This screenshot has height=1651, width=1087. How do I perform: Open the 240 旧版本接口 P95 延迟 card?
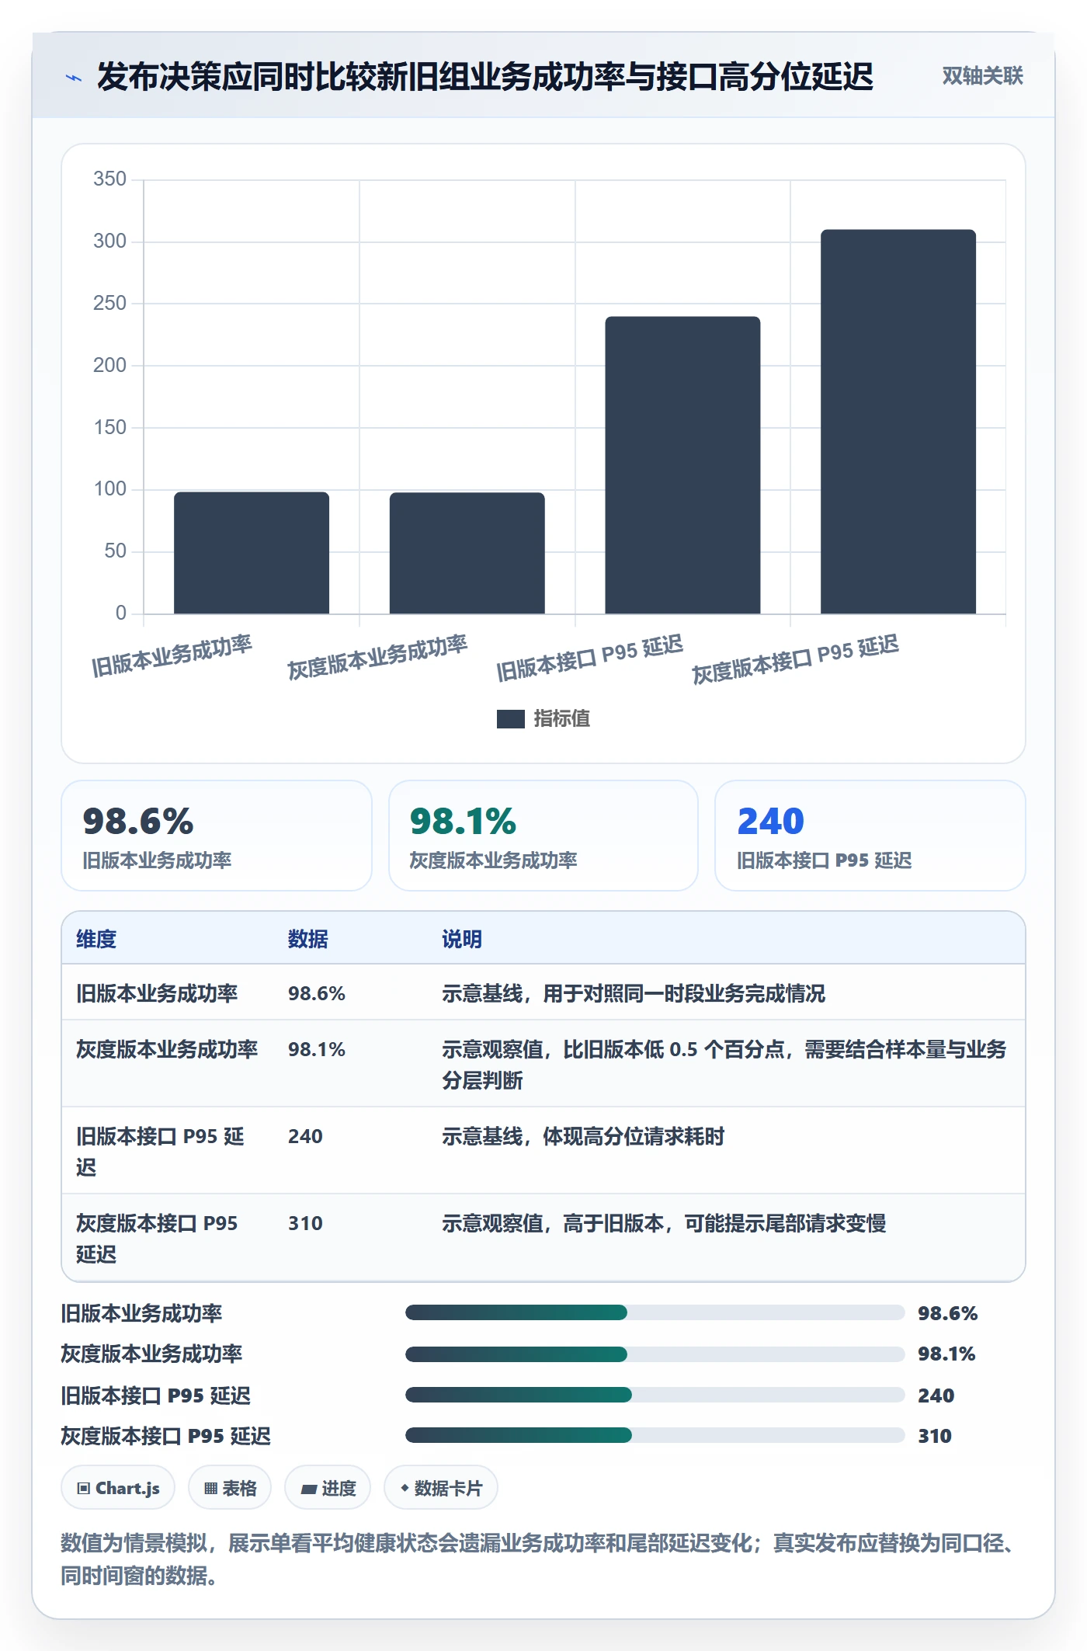(870, 836)
